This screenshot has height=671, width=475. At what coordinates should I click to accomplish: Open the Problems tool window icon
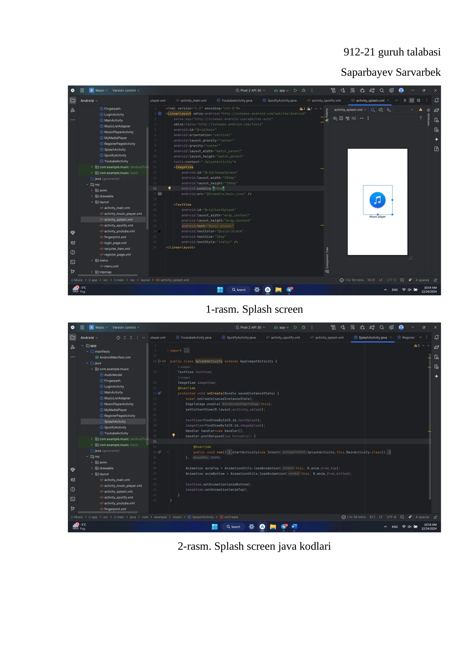73,252
